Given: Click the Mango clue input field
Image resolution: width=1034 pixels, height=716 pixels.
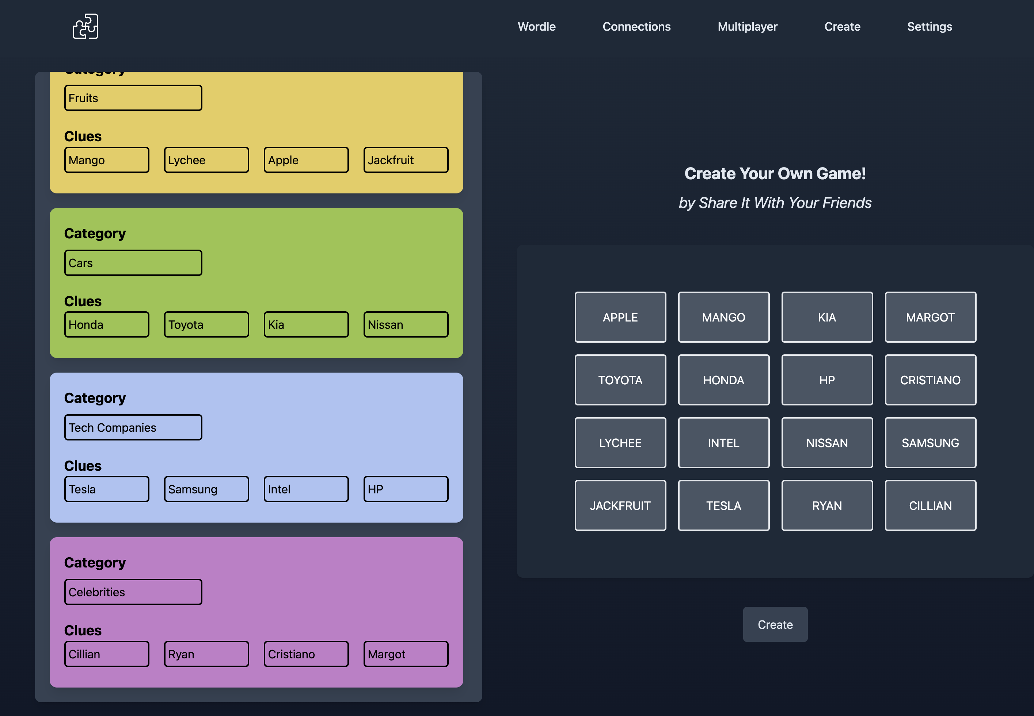Looking at the screenshot, I should 106,159.
